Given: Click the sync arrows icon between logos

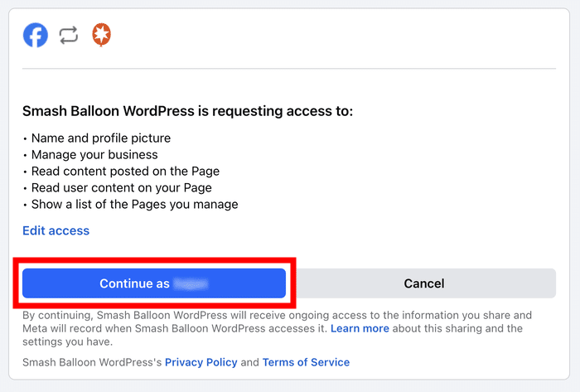Looking at the screenshot, I should pos(69,35).
